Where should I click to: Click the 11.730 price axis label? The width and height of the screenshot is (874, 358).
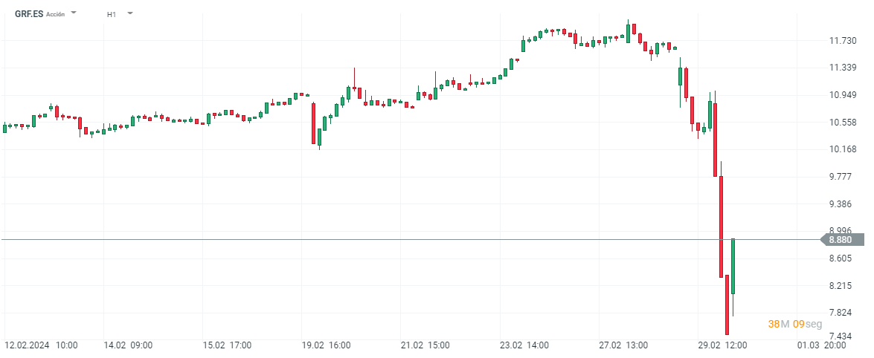click(843, 41)
